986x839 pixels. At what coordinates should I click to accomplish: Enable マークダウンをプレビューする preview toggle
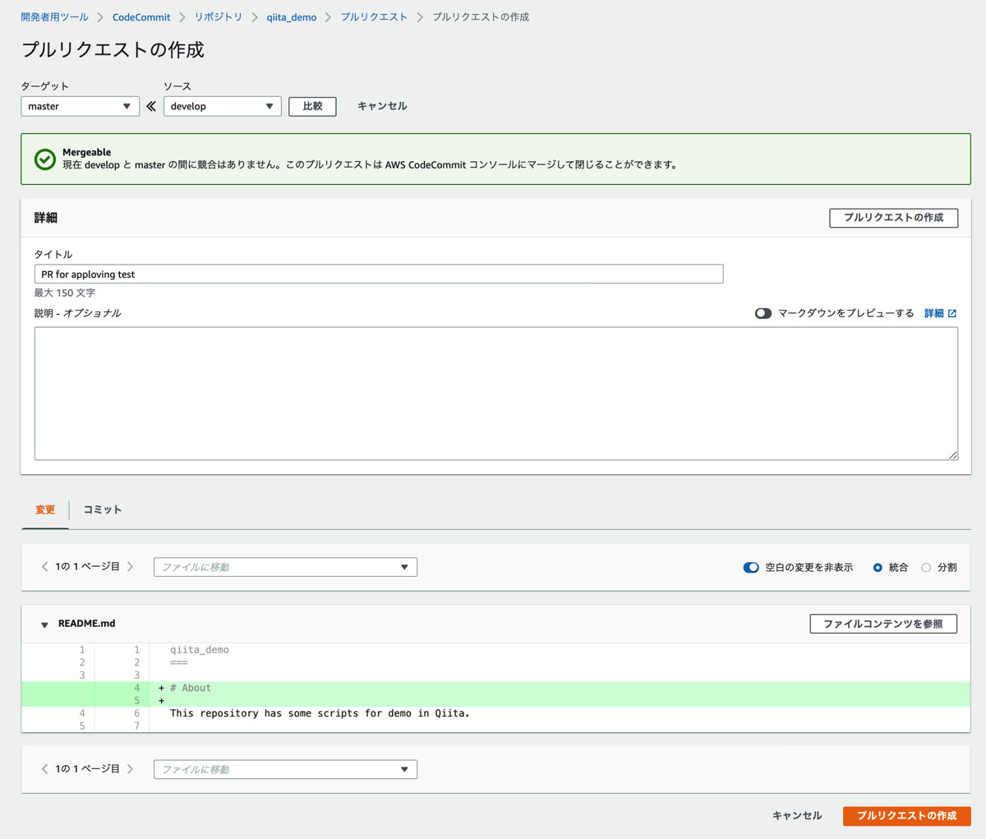763,313
